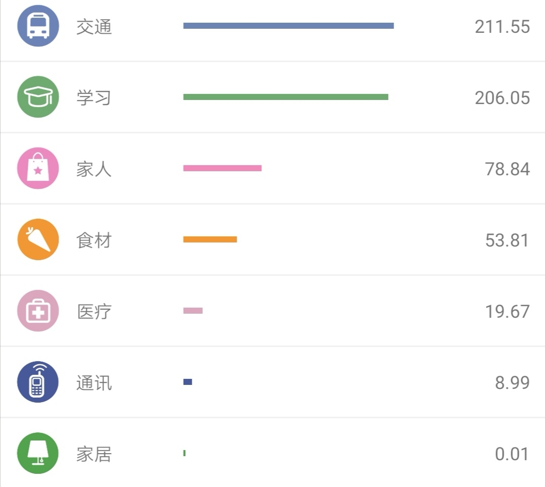
Task: Tap the first-aid kit icon for 医疗
Action: click(38, 311)
